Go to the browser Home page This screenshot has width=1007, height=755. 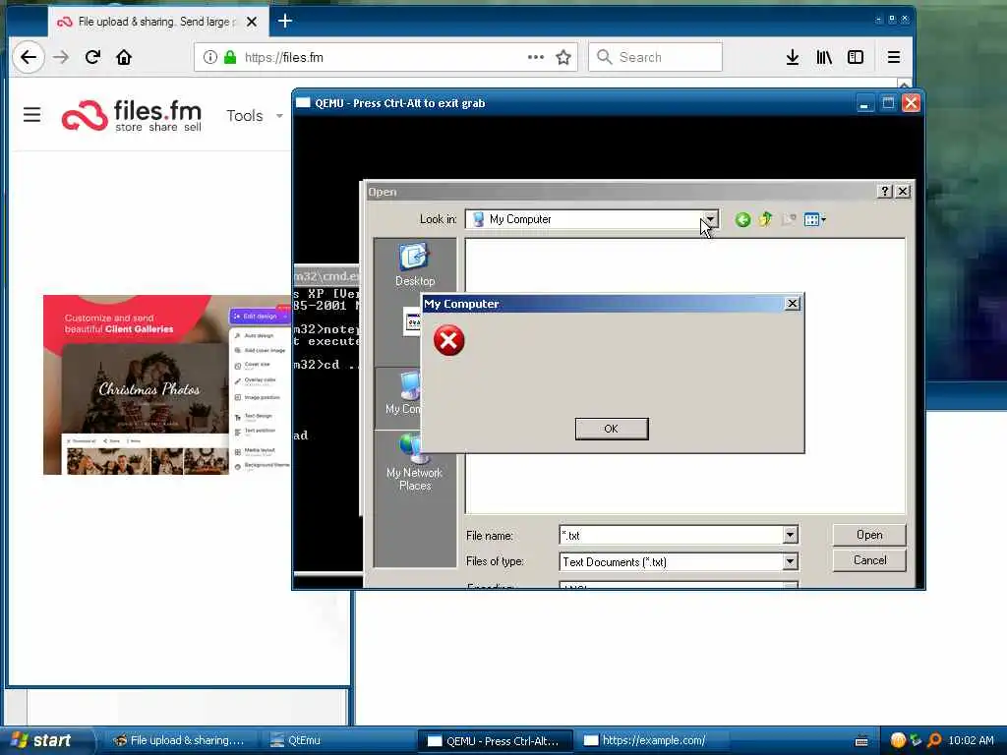(x=124, y=57)
